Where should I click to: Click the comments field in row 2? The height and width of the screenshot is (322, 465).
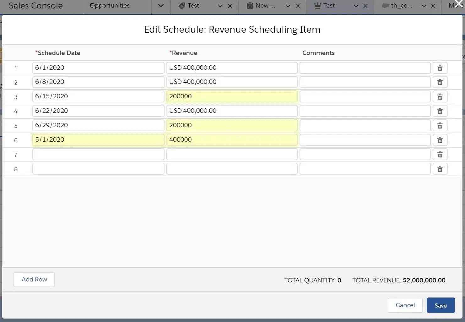[365, 82]
